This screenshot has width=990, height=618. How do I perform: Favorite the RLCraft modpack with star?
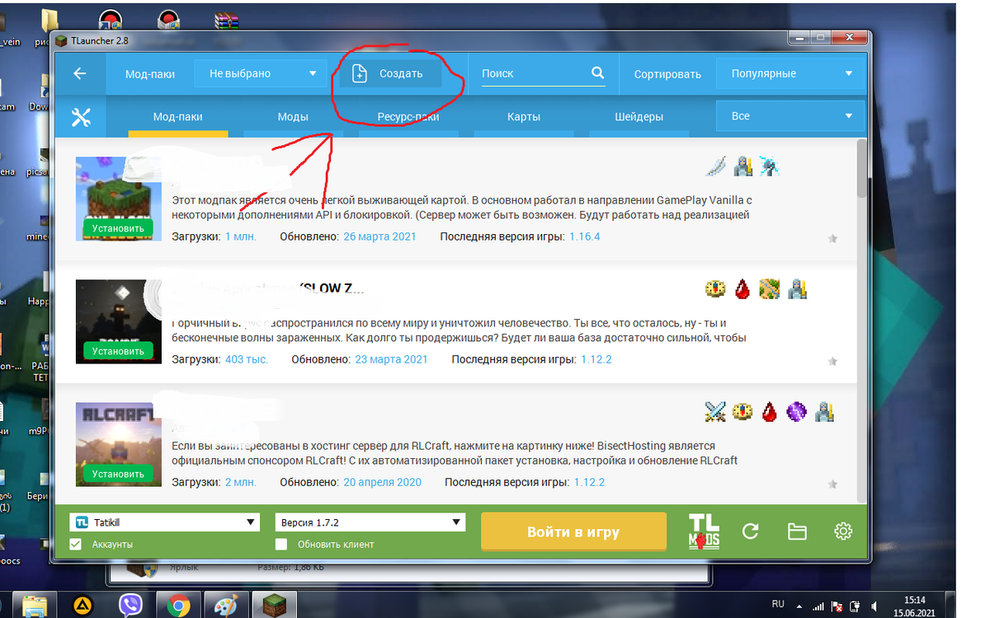(x=832, y=485)
